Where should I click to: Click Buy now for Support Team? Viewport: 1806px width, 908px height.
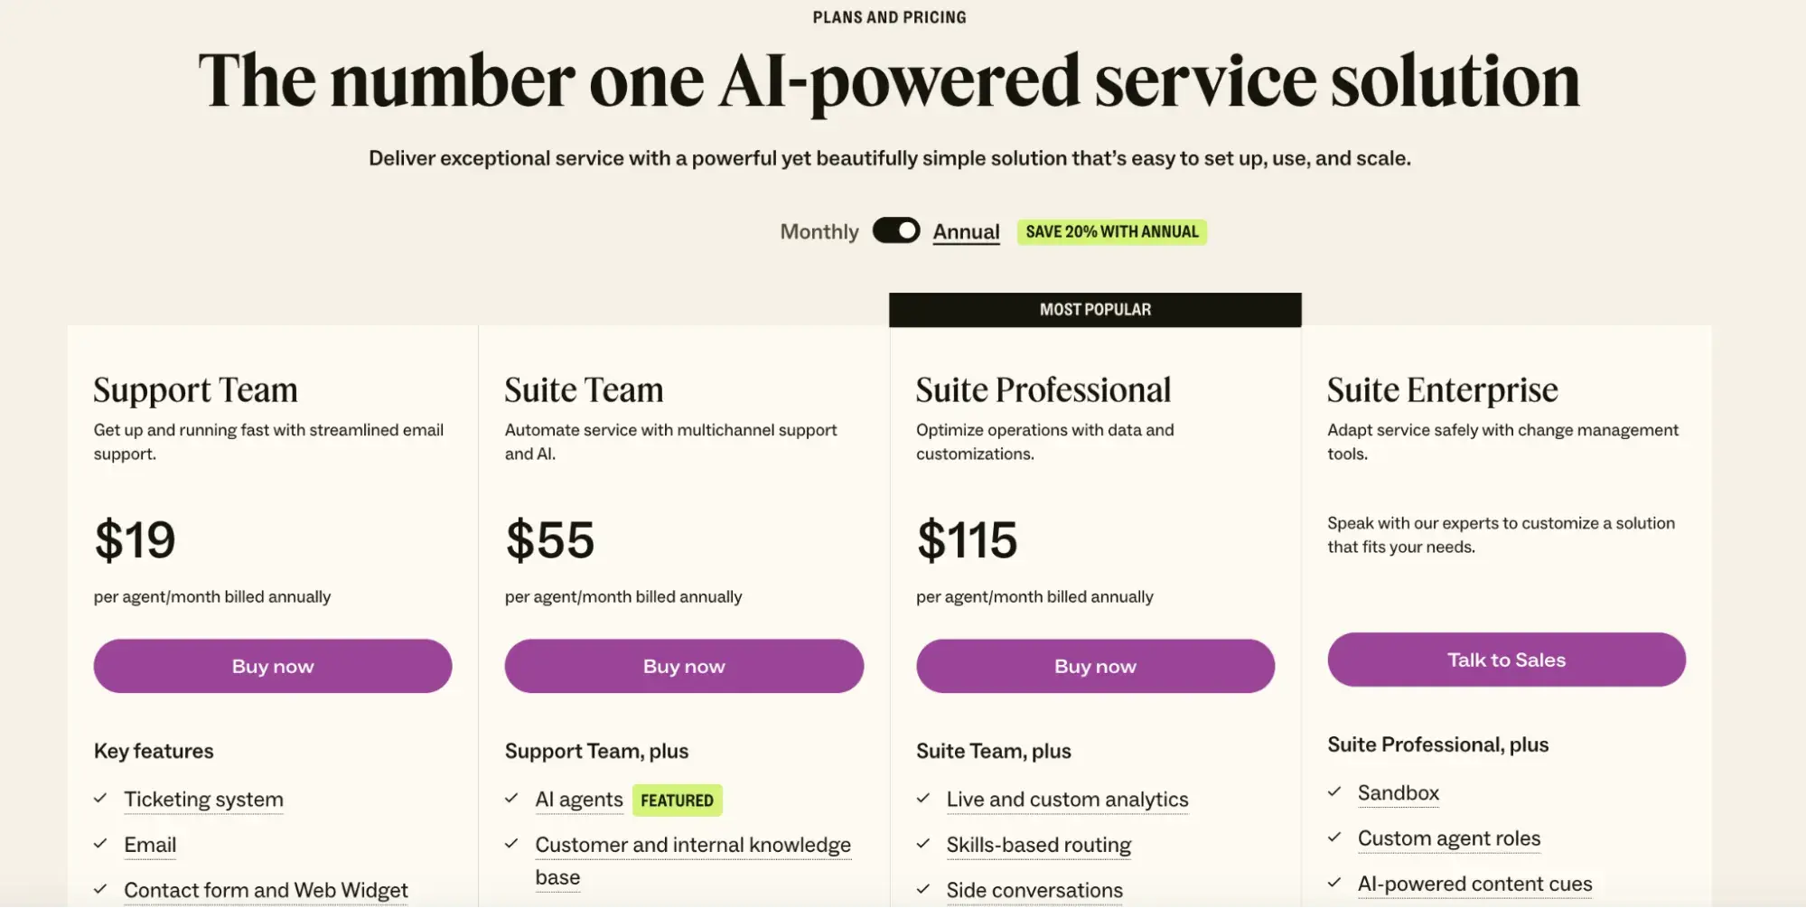[x=273, y=666]
